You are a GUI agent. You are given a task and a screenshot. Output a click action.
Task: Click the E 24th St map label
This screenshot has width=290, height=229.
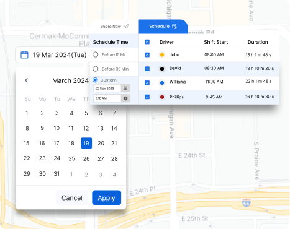click(192, 155)
